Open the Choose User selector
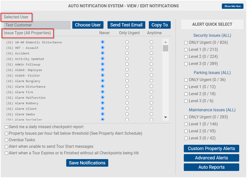Screen dimensions: 247x178 coord(88,25)
